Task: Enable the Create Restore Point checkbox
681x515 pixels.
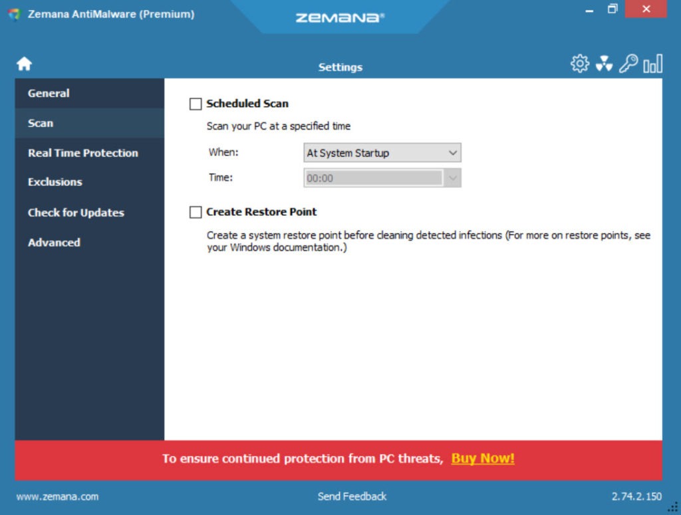Action: tap(196, 212)
